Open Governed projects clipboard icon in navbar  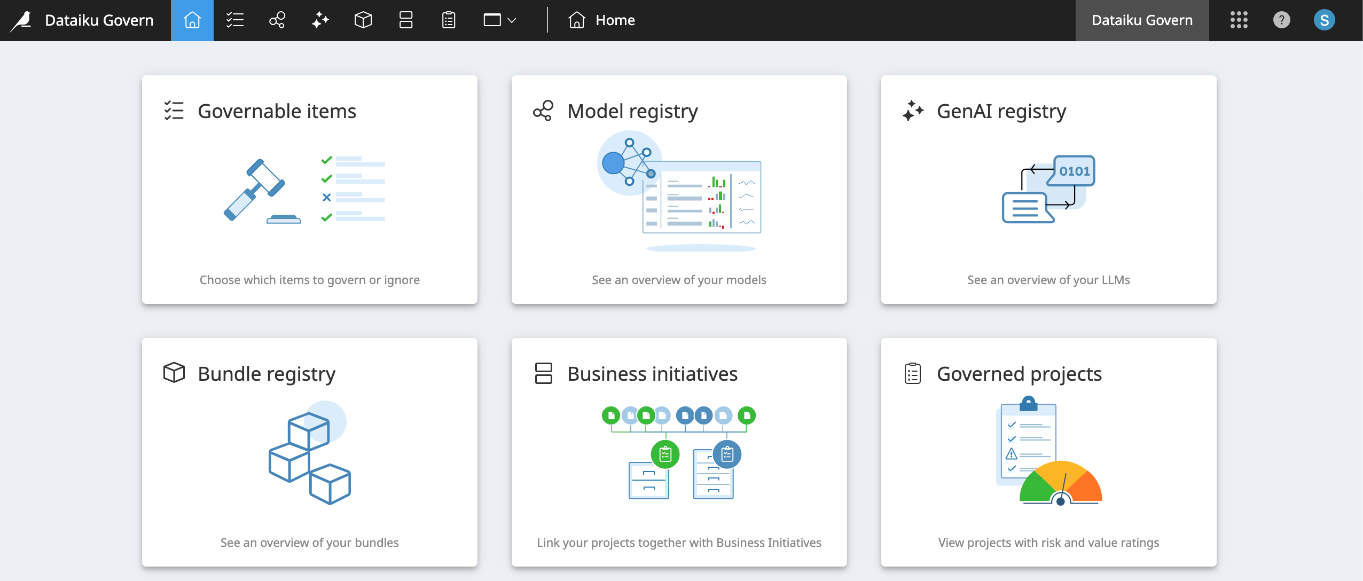point(449,20)
